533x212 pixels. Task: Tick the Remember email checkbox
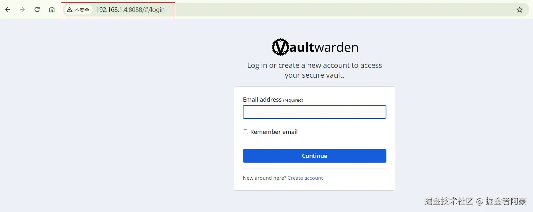click(245, 132)
